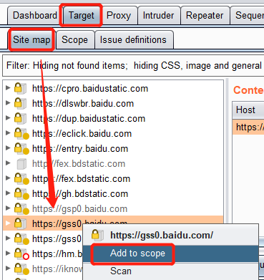
Task: Expand the eclick.baidu.com node
Action: pos(8,133)
